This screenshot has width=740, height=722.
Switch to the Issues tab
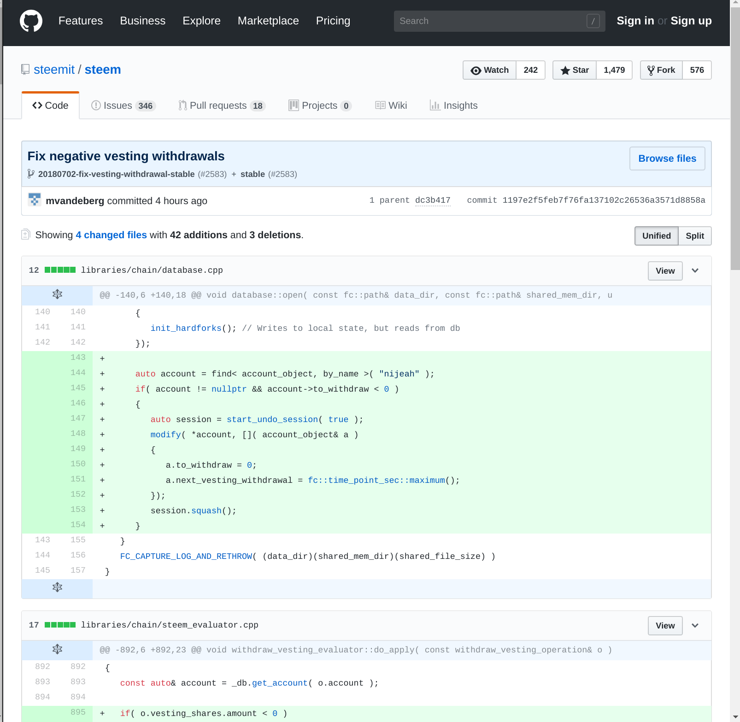point(123,106)
